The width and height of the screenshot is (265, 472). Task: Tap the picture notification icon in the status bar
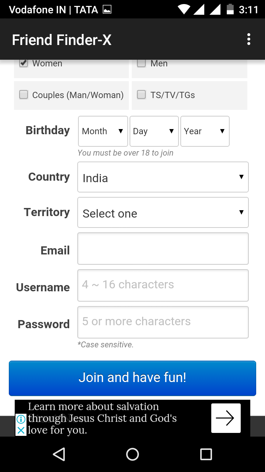click(x=107, y=10)
